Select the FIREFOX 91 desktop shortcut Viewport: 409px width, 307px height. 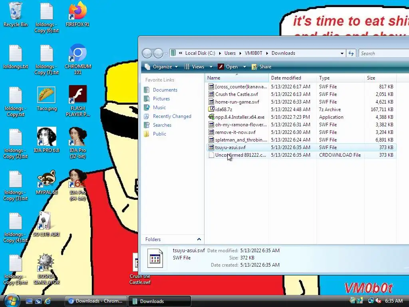pos(77,14)
